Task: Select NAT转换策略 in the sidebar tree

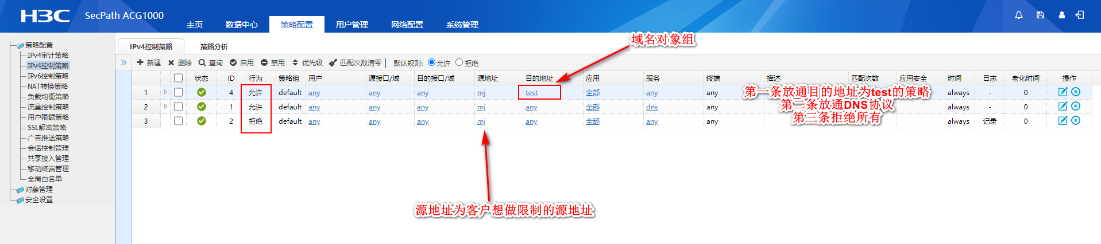Action: [x=48, y=86]
